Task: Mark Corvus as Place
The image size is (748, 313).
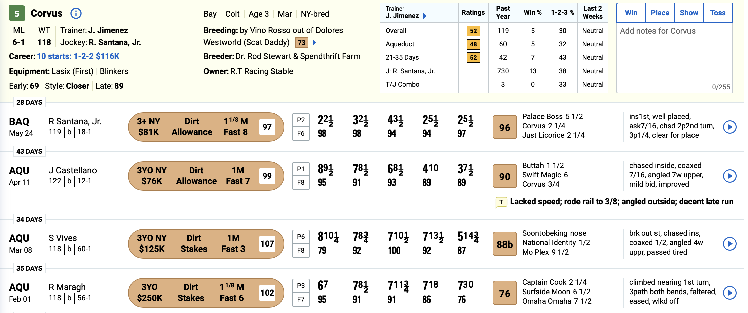Action: click(660, 13)
